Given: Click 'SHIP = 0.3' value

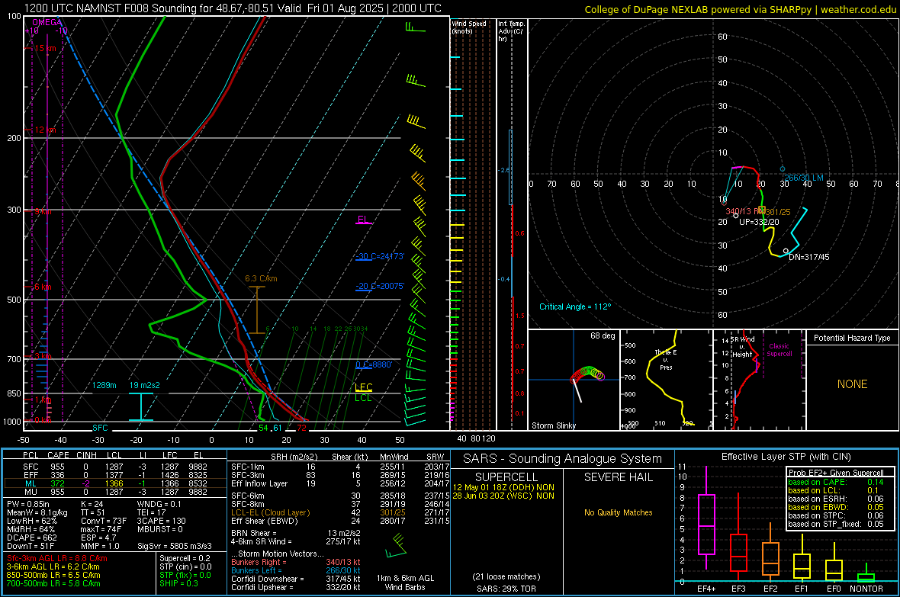Looking at the screenshot, I should click(x=178, y=583).
